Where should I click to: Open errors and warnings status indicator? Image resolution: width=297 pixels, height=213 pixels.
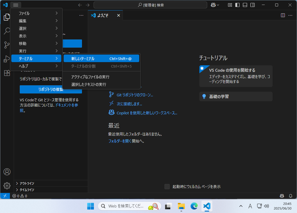(x=20, y=196)
